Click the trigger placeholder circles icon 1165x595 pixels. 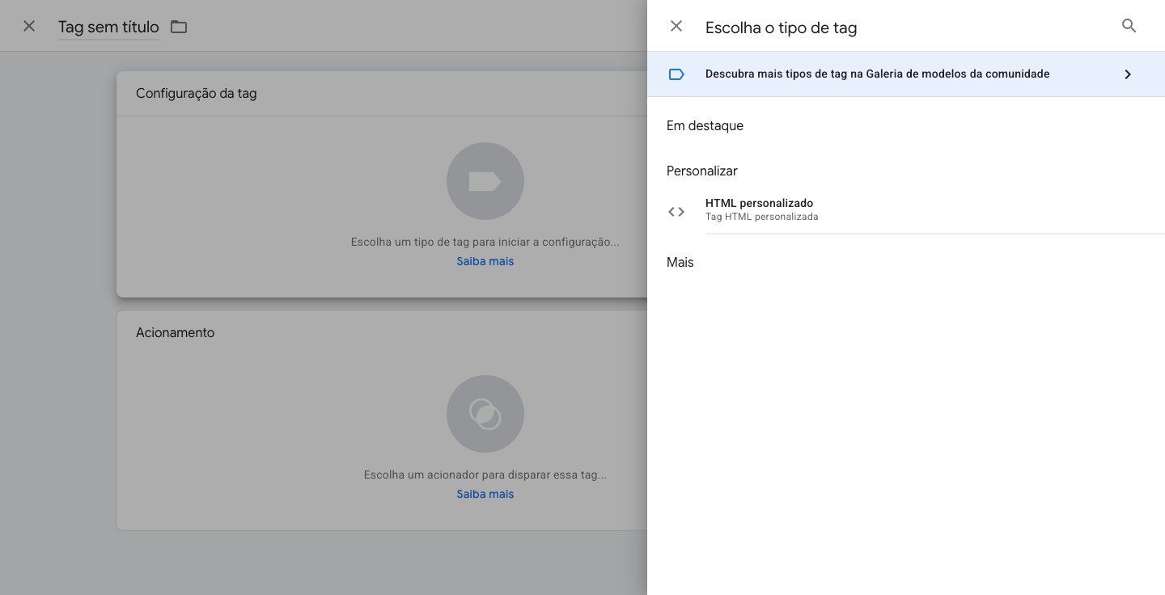[x=485, y=414]
